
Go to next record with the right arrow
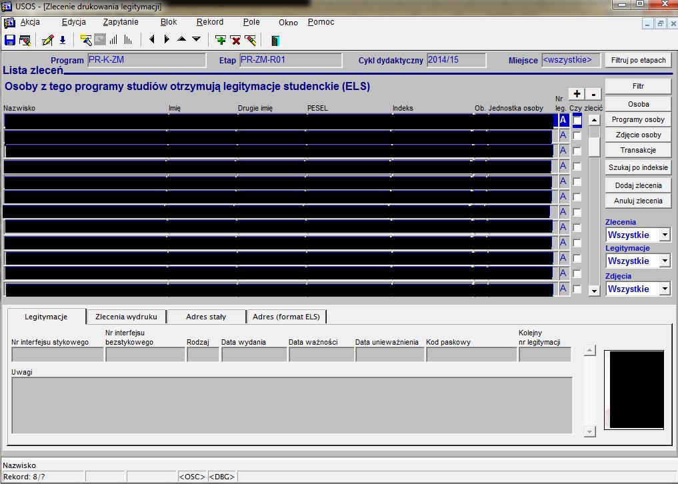pyautogui.click(x=167, y=39)
